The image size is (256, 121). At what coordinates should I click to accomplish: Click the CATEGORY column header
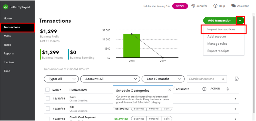[x=182, y=89]
